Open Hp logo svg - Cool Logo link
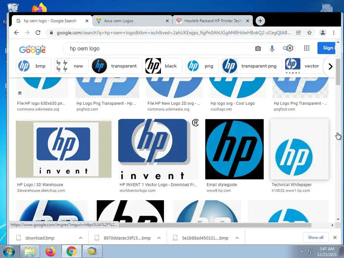Screen dimensions: 344x258 tap(232, 103)
